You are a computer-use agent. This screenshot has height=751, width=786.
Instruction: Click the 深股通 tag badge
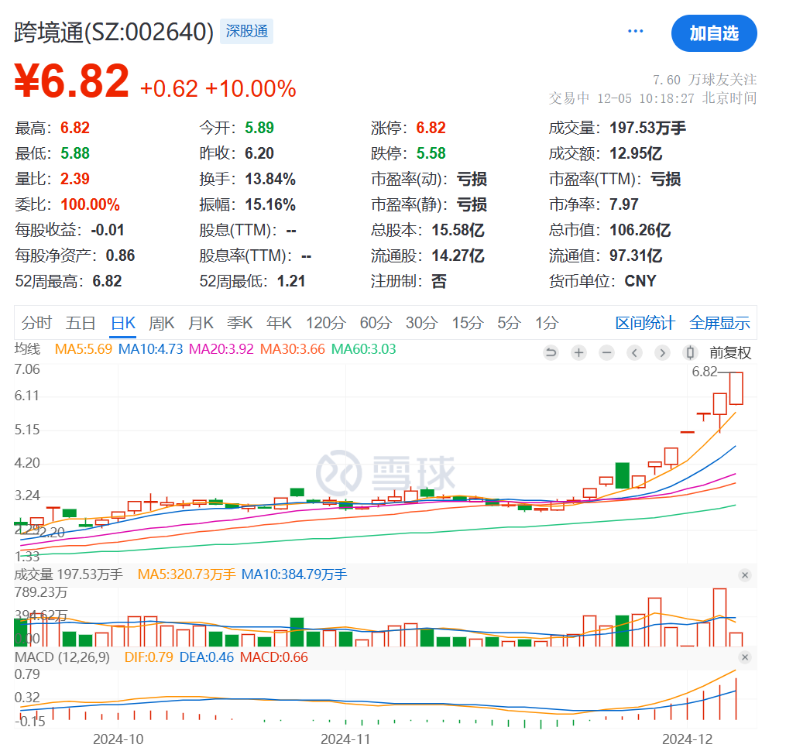(x=246, y=32)
